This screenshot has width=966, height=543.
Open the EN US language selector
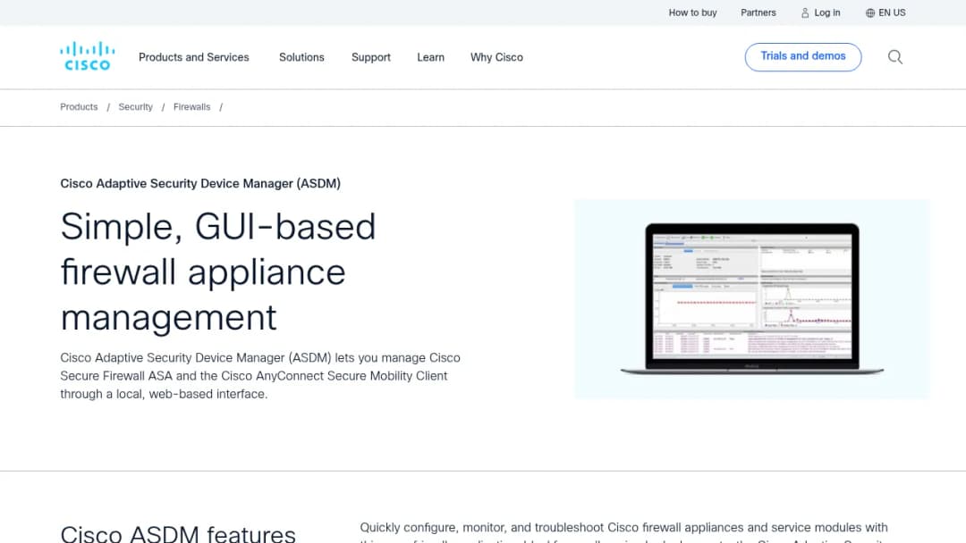[885, 13]
